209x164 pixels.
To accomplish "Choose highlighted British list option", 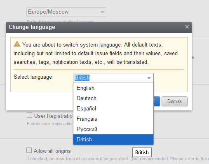I will (x=113, y=139).
